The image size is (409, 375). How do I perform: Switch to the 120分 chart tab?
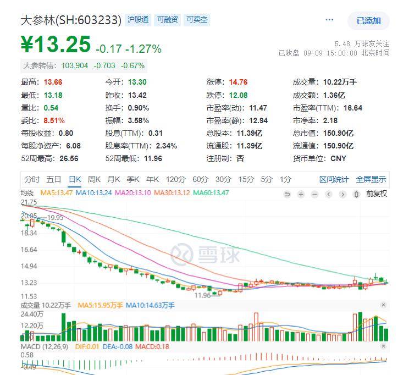[x=175, y=180]
